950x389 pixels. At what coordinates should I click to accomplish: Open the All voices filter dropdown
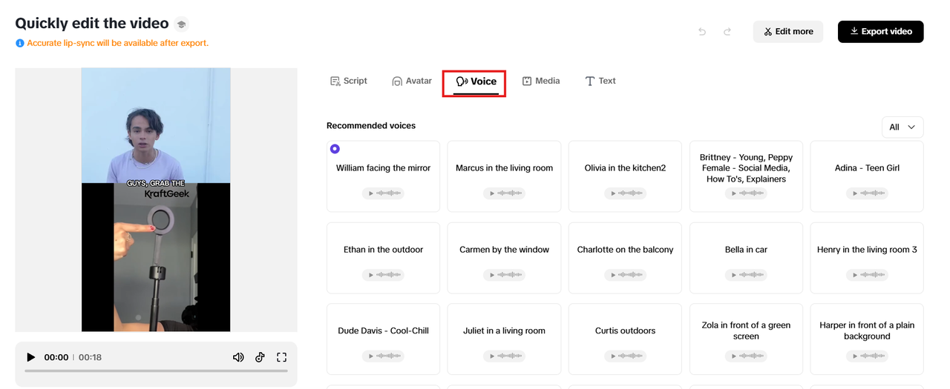[902, 127]
